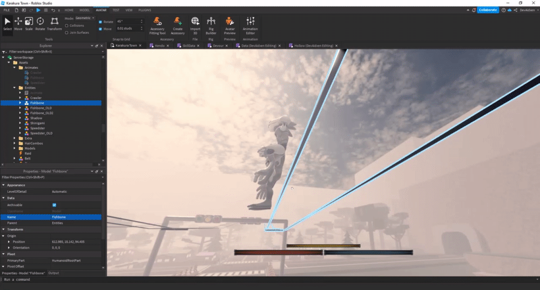This screenshot has height=290, width=540.
Task: Collapse the Animates folder
Action: tap(15, 68)
